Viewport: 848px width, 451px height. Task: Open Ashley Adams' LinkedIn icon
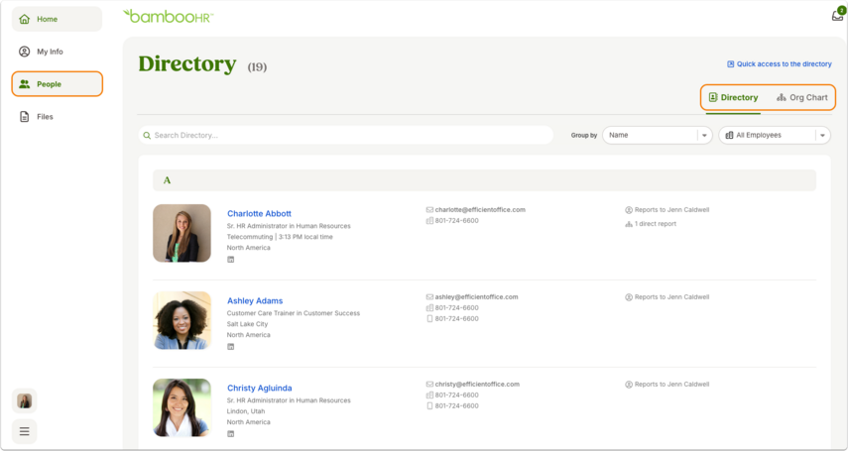[230, 347]
